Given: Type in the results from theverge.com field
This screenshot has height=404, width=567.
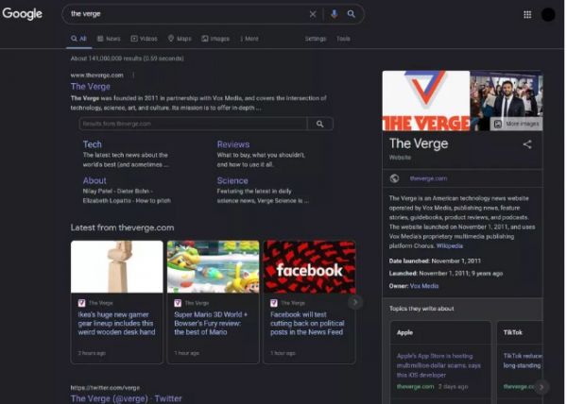Looking at the screenshot, I should (193, 124).
